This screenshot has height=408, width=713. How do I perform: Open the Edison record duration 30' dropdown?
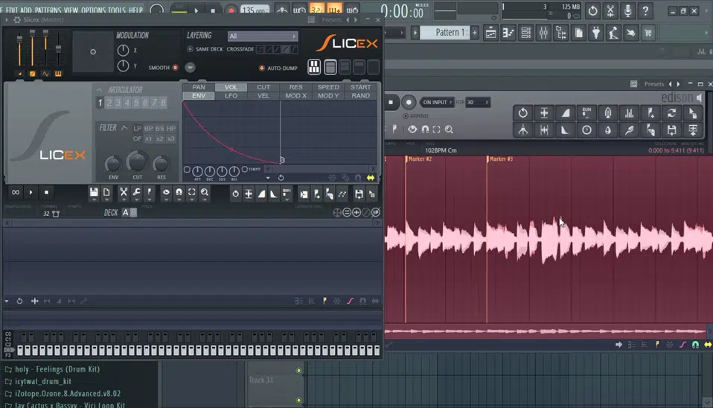pyautogui.click(x=478, y=102)
